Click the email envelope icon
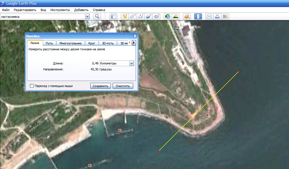289x169 pixels. [x=209, y=16]
